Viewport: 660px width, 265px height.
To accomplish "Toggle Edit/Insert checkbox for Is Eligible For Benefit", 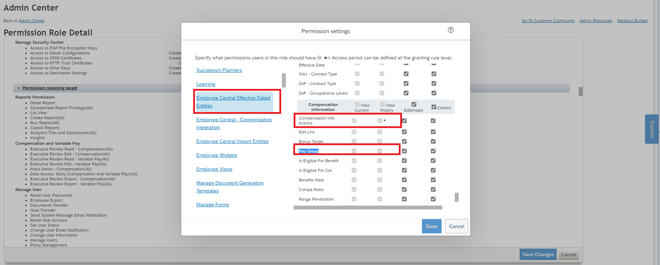I will point(404,160).
